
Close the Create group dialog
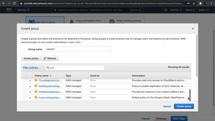coord(193,29)
